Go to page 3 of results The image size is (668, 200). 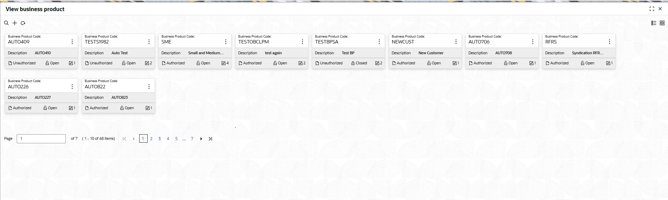159,139
